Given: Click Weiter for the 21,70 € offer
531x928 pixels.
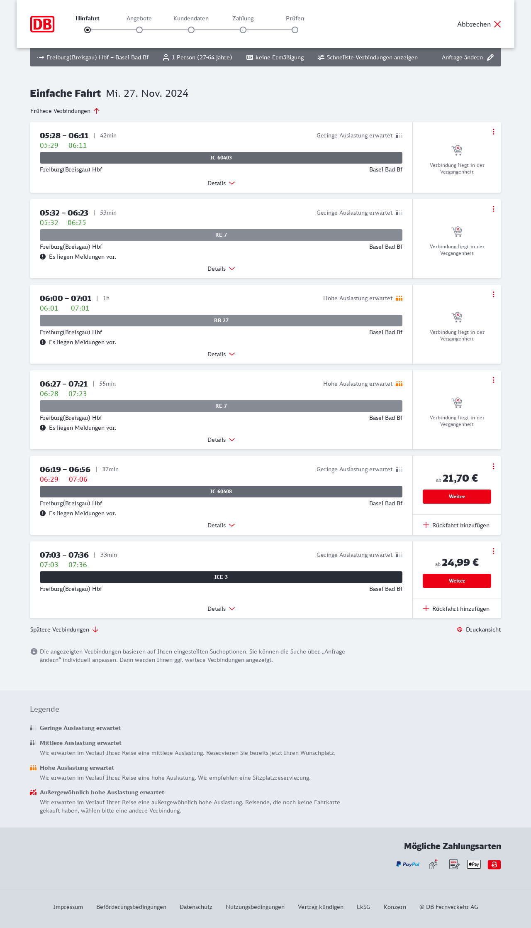Looking at the screenshot, I should pos(457,497).
